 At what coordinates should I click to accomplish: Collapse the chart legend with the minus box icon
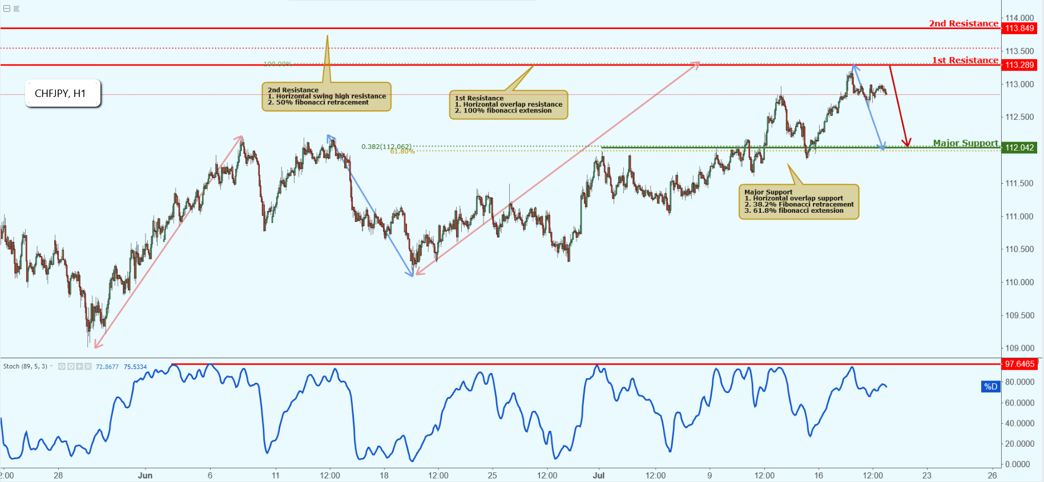click(7, 9)
